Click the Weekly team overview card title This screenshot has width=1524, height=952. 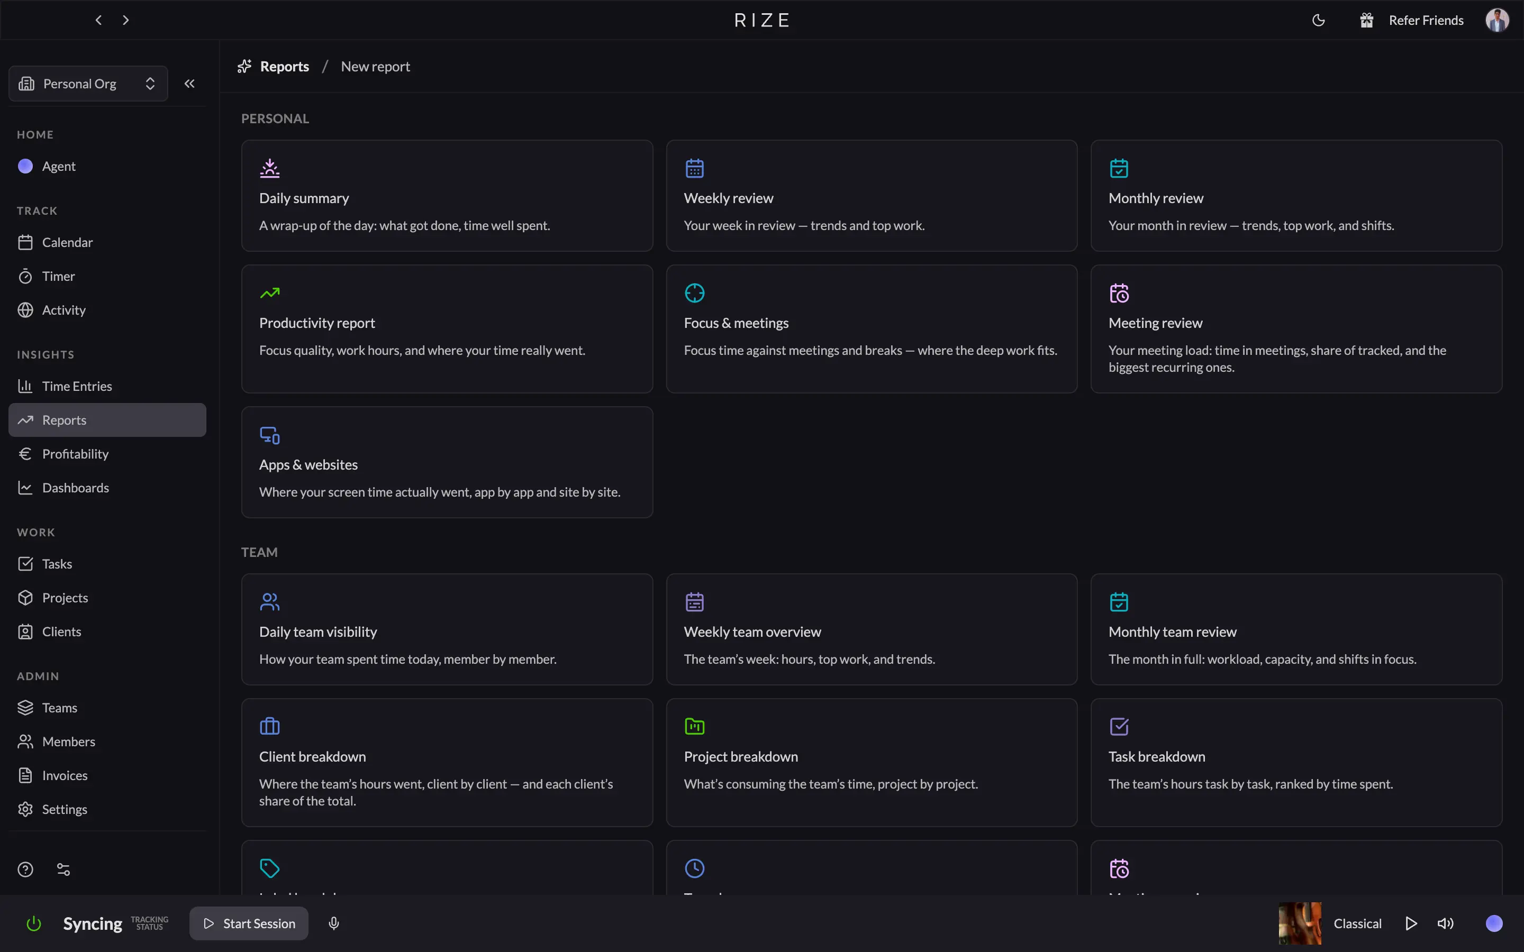[x=752, y=631]
